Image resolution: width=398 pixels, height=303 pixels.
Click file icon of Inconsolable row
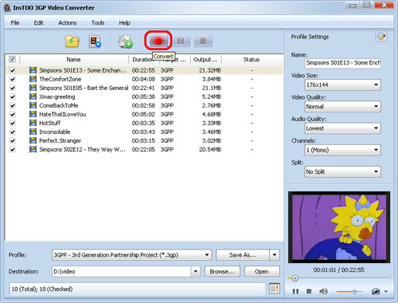pyautogui.click(x=33, y=132)
